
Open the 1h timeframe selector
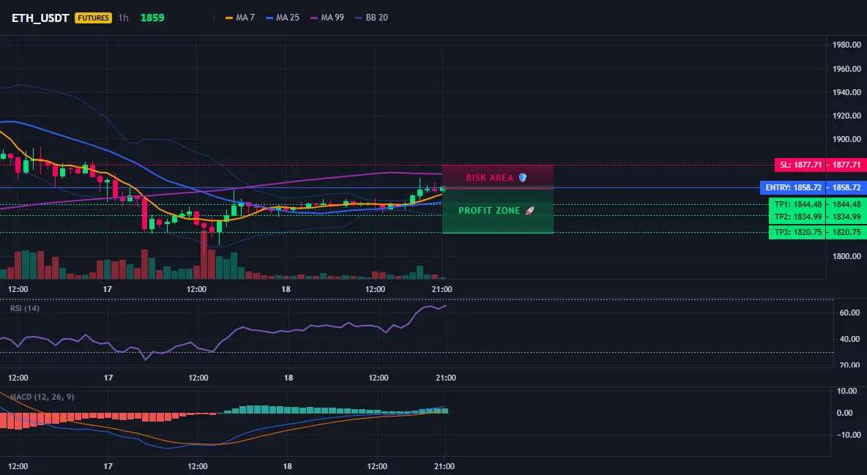123,18
